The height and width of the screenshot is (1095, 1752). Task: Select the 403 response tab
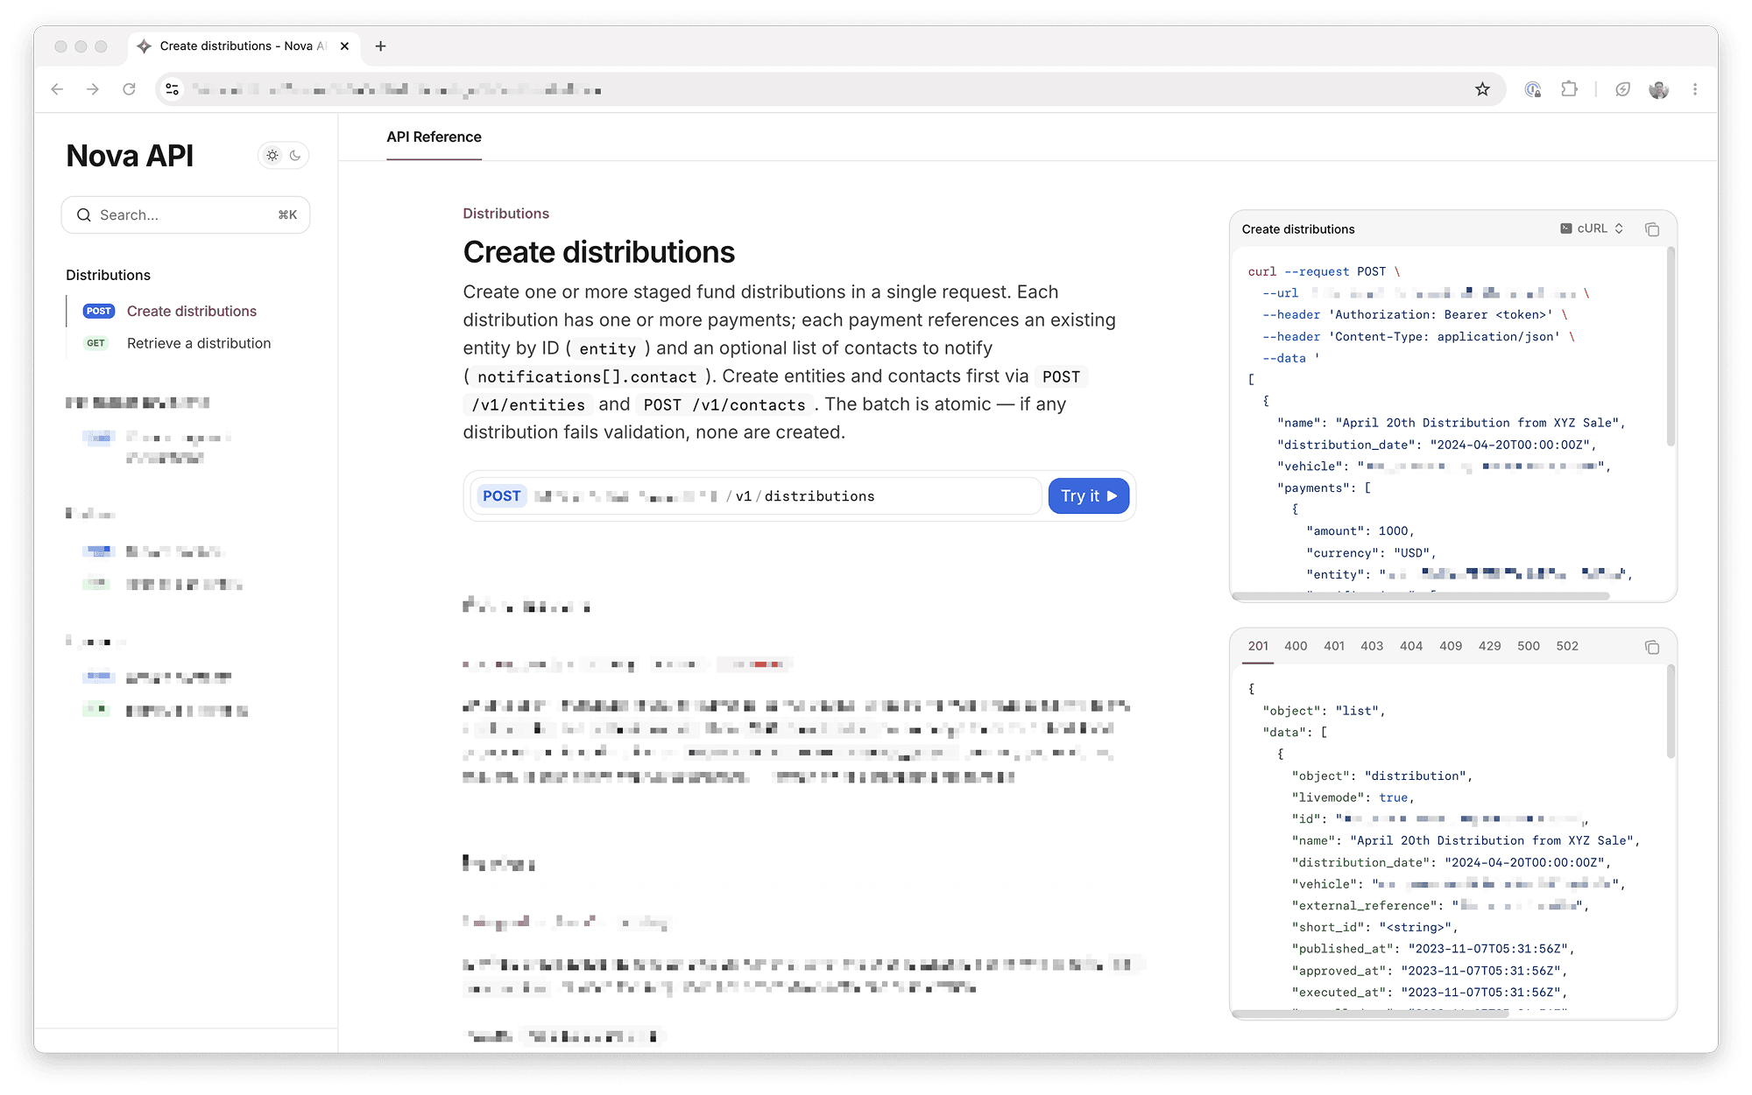[1372, 647]
